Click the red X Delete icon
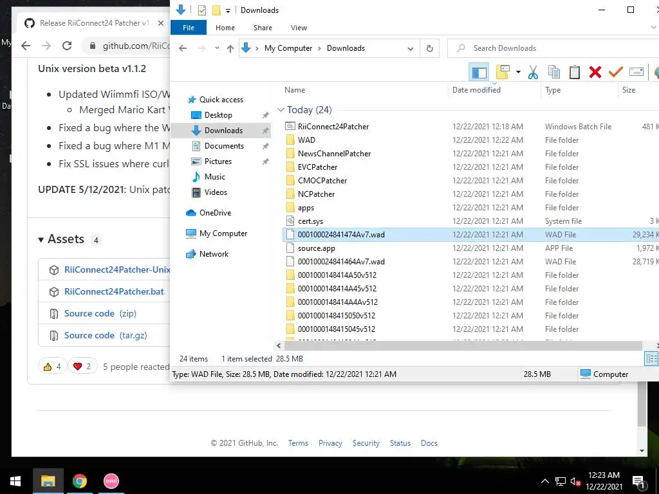Viewport: 659px width, 494px height. (595, 72)
